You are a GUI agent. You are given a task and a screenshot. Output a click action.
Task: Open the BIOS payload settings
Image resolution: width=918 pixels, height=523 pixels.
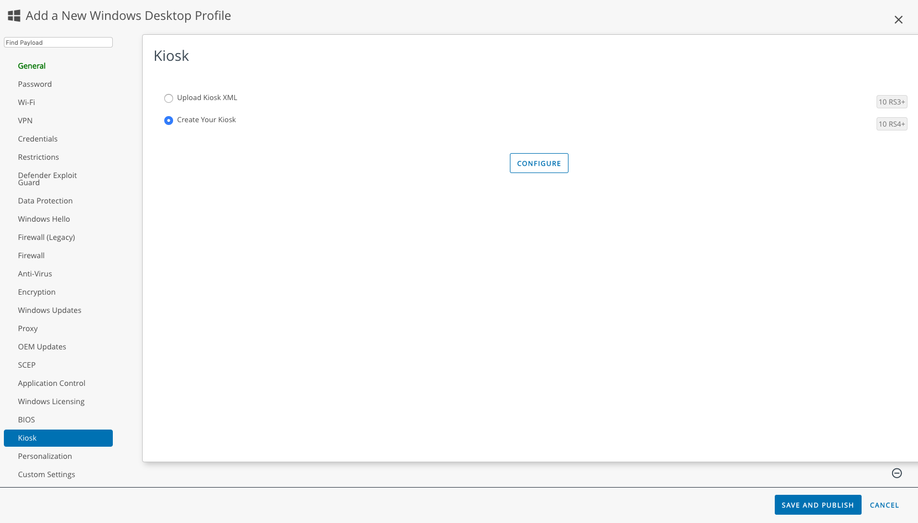[x=26, y=420]
